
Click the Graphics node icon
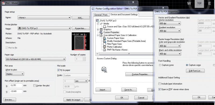tap(101, 29)
